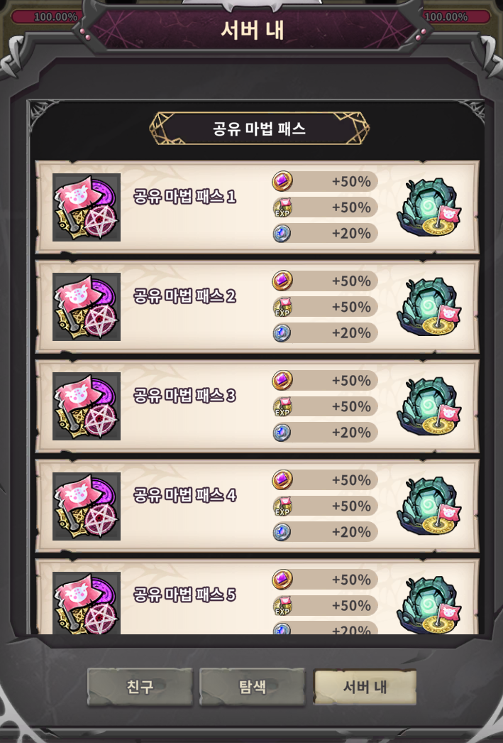Click the 공유 마법 패스 header banner
The height and width of the screenshot is (743, 503).
click(260, 129)
